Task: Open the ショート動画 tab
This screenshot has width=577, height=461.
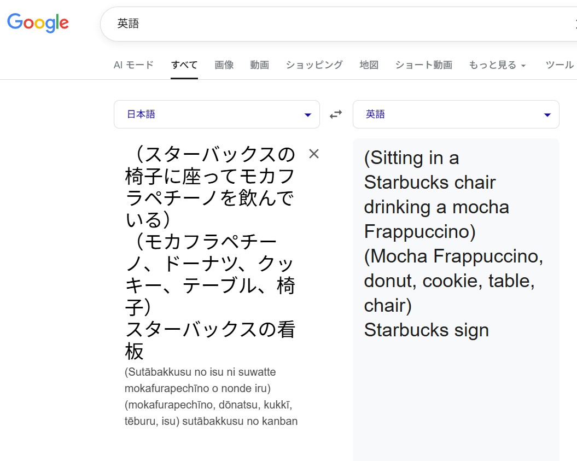Action: (x=423, y=65)
